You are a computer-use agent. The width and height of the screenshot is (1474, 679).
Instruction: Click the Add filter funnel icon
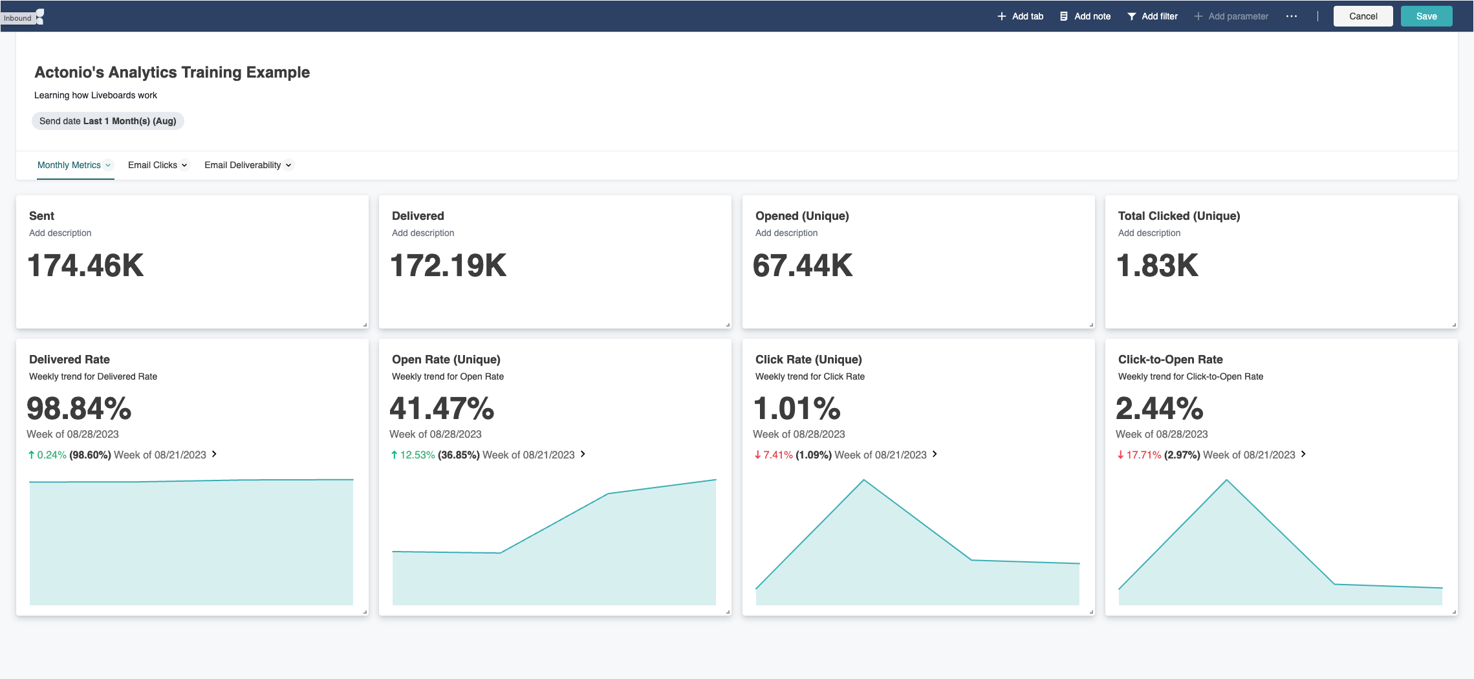(1131, 16)
